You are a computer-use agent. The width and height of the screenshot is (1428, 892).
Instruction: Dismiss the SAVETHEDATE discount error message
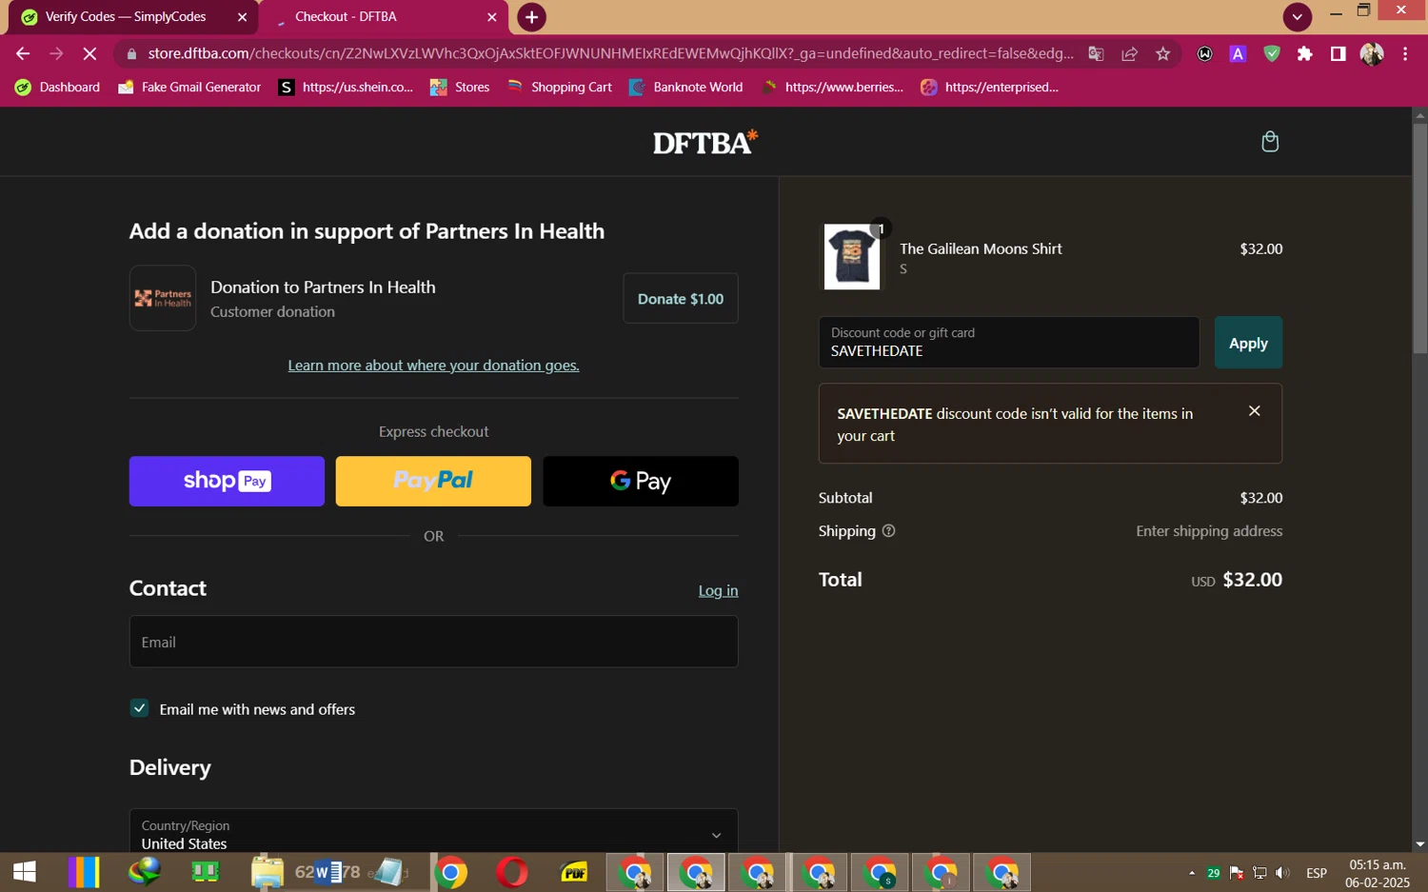click(1255, 411)
